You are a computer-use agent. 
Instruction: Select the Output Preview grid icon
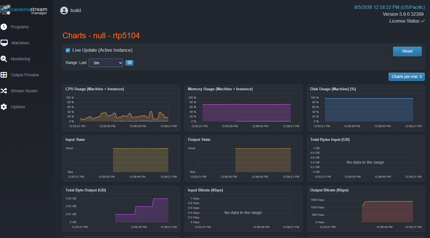coord(4,75)
